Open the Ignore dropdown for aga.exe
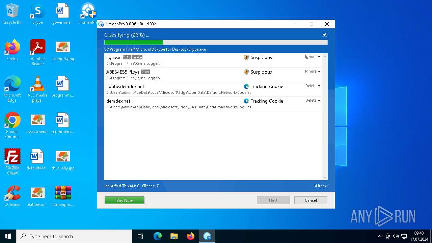 click(313, 57)
